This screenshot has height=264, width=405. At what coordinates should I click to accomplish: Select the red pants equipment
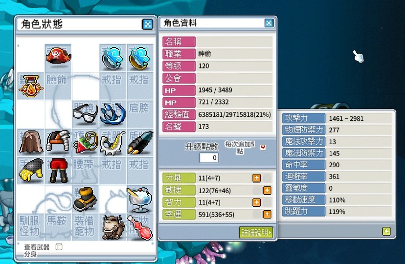(x=59, y=170)
